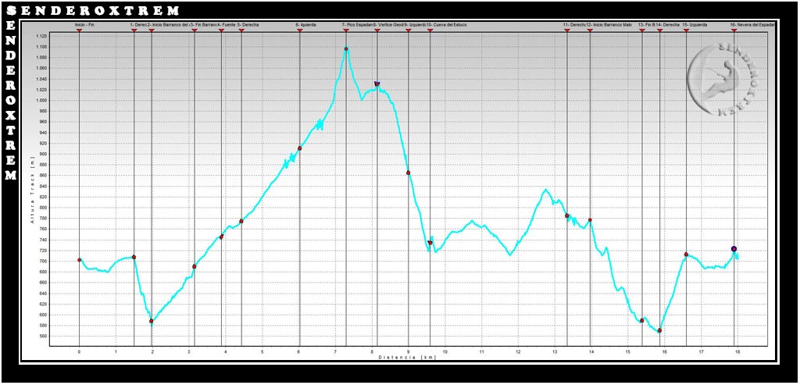Click the profile point on the 4- Fuente line

tap(221, 237)
